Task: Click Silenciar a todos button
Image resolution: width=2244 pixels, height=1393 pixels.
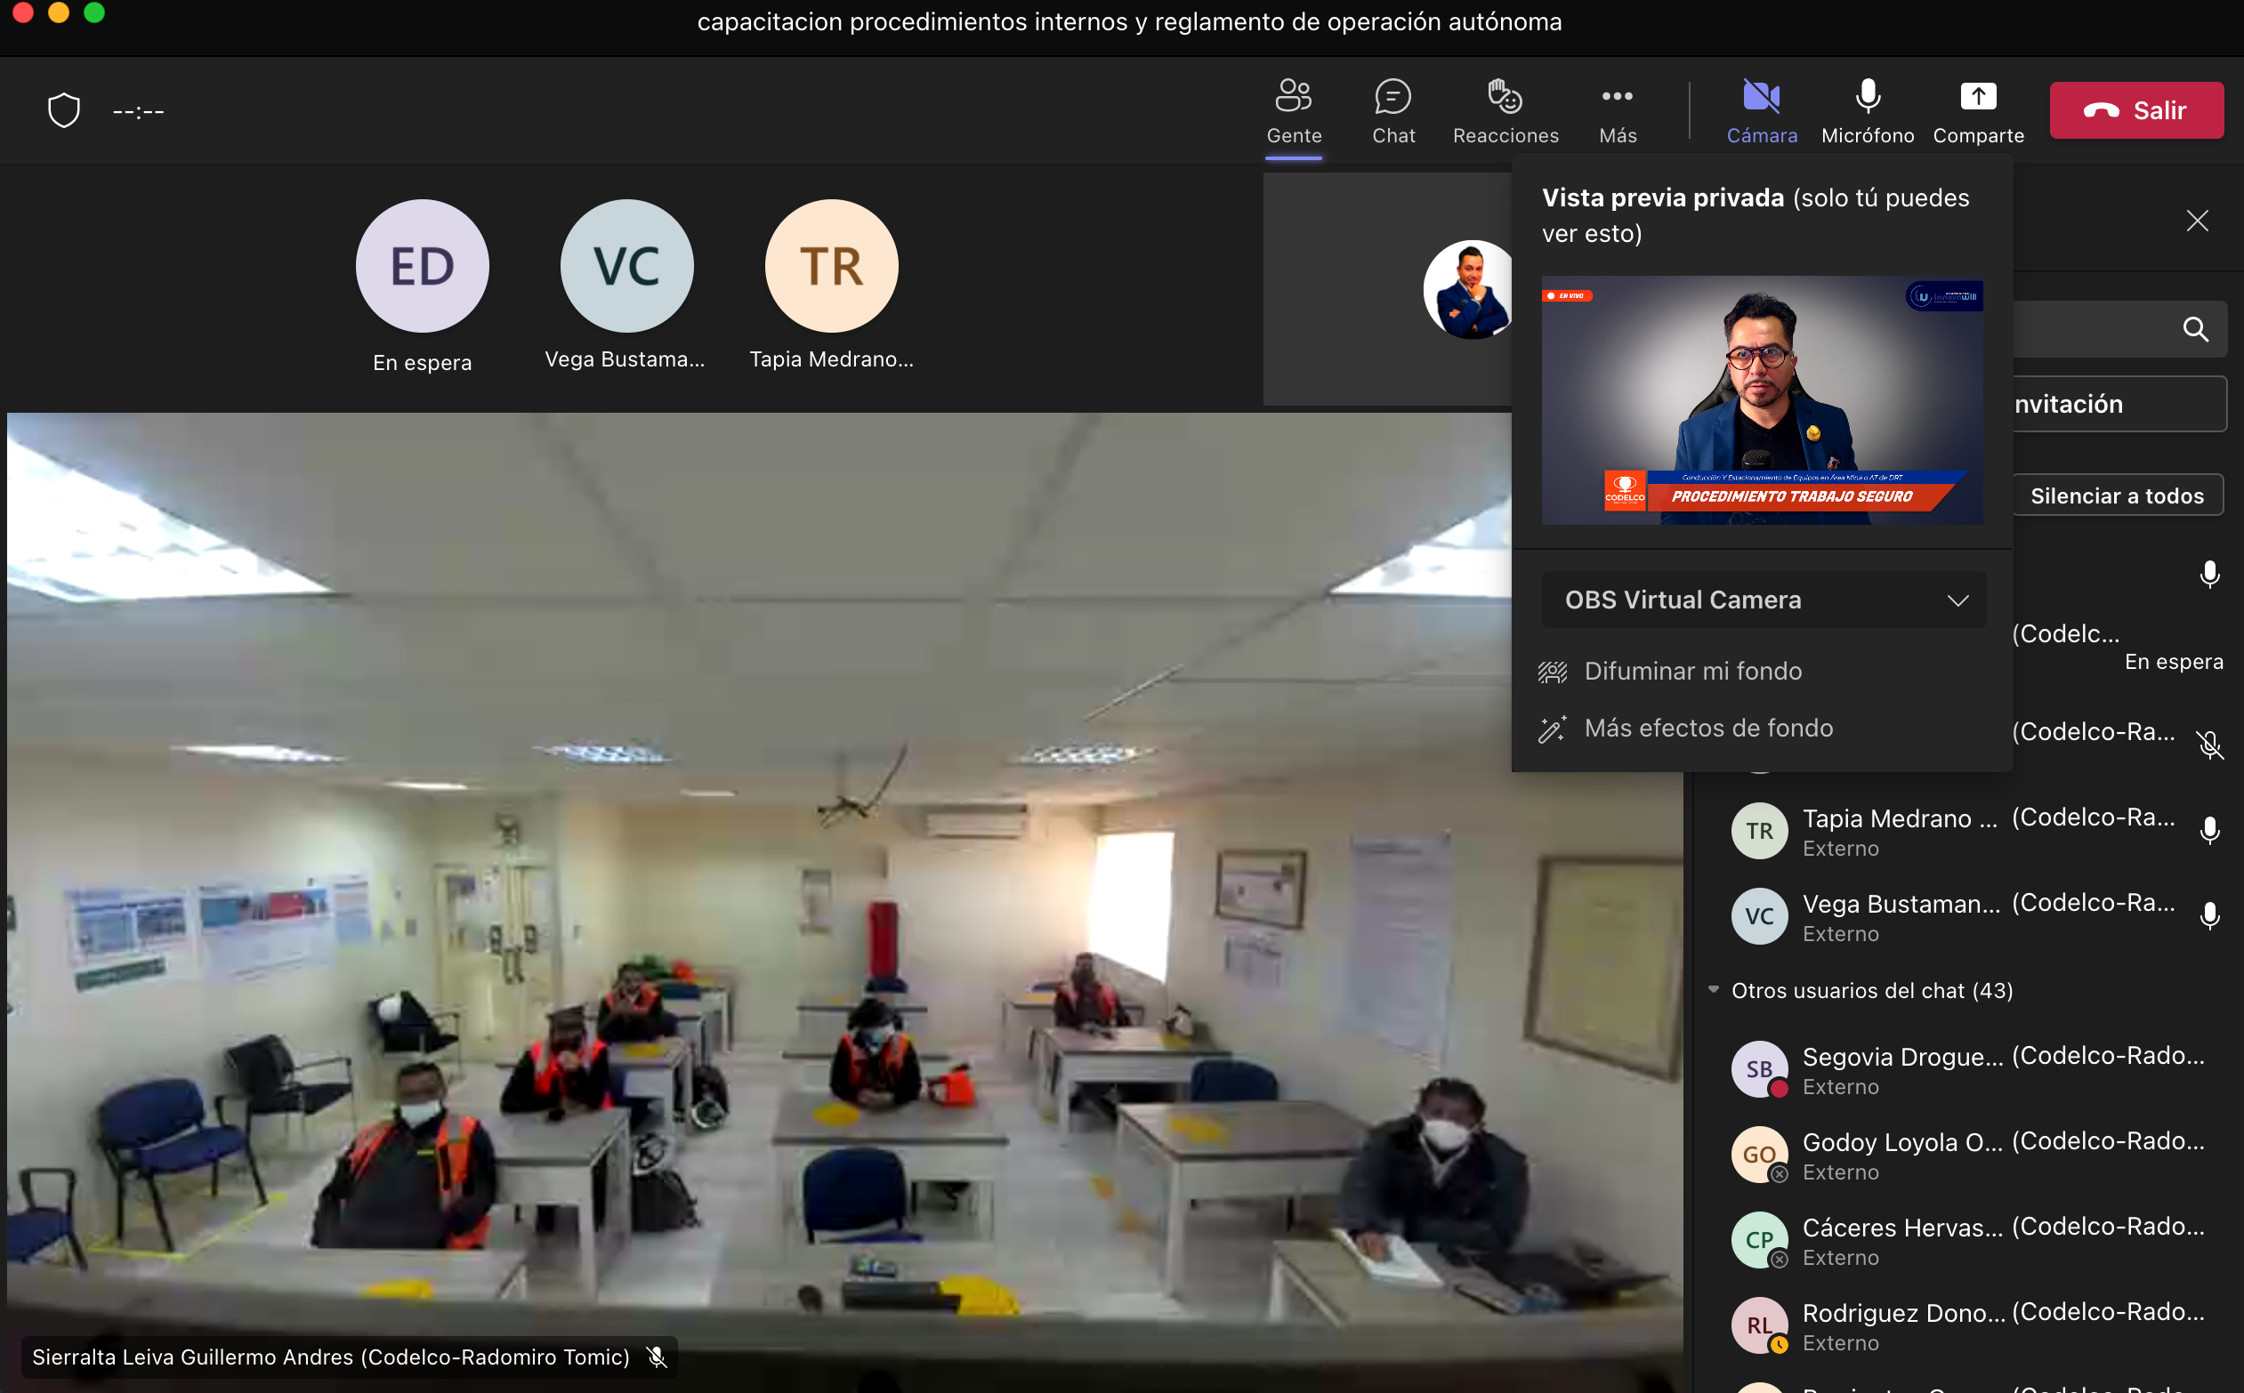Action: pyautogui.click(x=2117, y=495)
